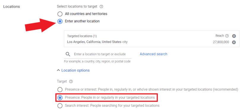Open the help icon beside Target
The height and width of the screenshot is (111, 243).
pyautogui.click(x=71, y=81)
